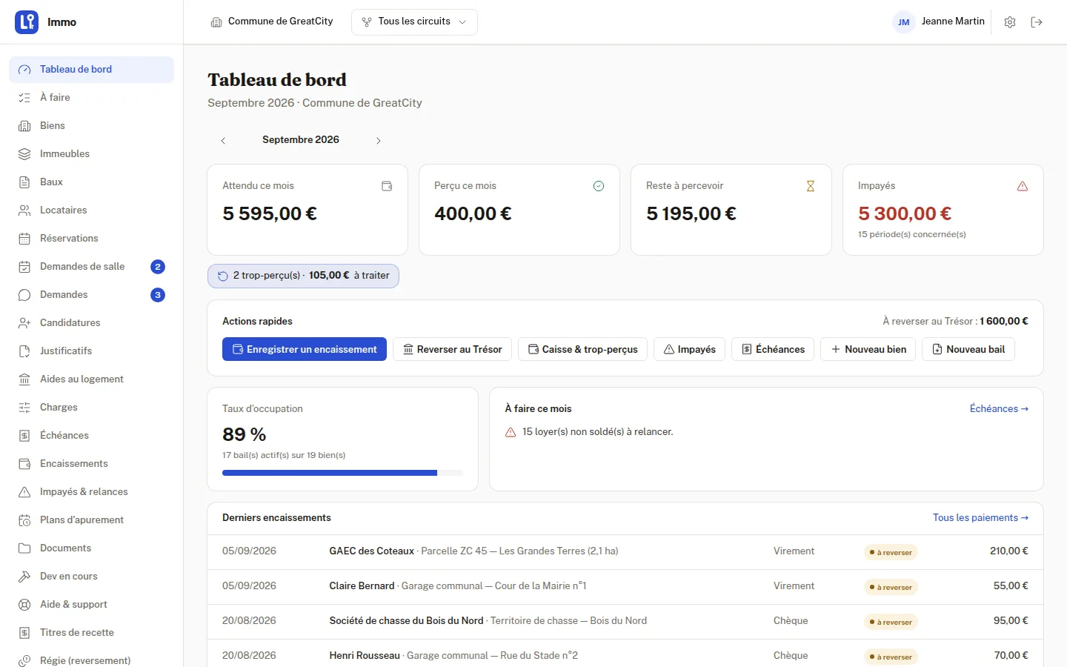This screenshot has width=1067, height=667.
Task: Open Titres de recette in sidebar
Action: point(91,633)
